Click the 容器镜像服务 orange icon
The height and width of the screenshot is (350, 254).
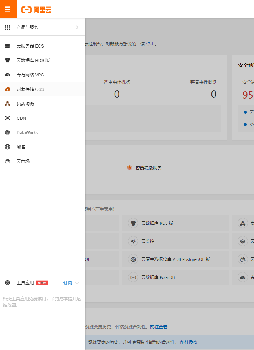[x=130, y=168]
